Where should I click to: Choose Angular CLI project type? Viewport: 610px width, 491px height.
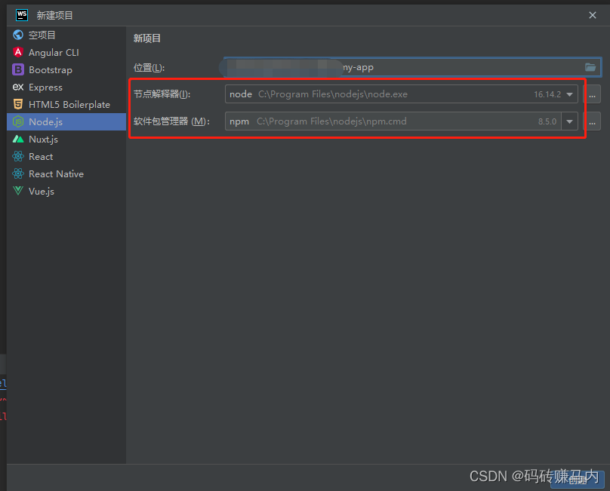tap(66, 53)
